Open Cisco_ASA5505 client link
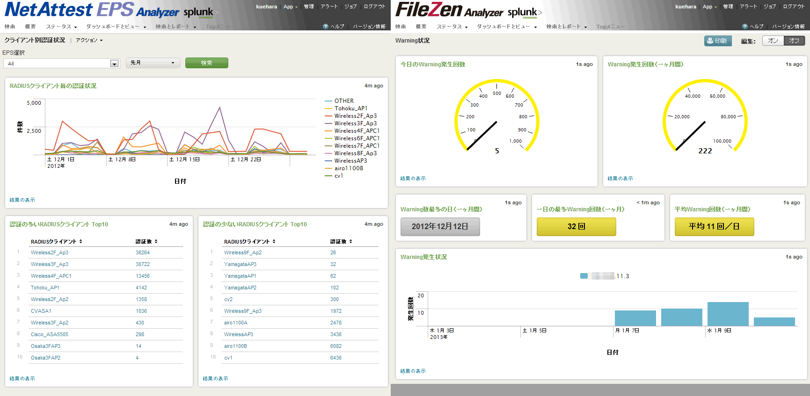Viewport: 810px width, 396px height. point(50,334)
